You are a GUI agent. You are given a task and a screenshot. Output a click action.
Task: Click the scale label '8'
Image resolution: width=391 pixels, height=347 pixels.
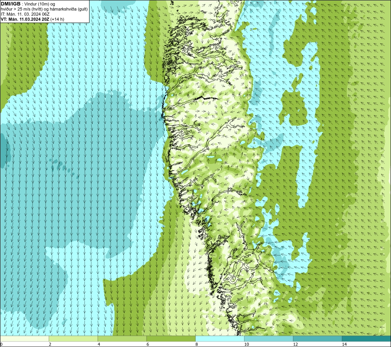[197, 344]
